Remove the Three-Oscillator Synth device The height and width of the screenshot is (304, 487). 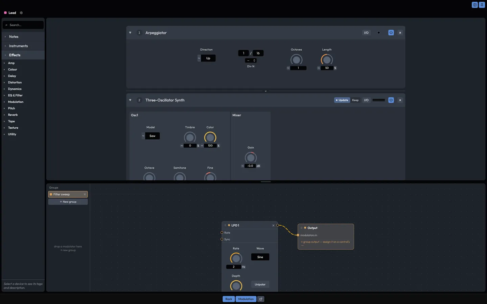400,100
